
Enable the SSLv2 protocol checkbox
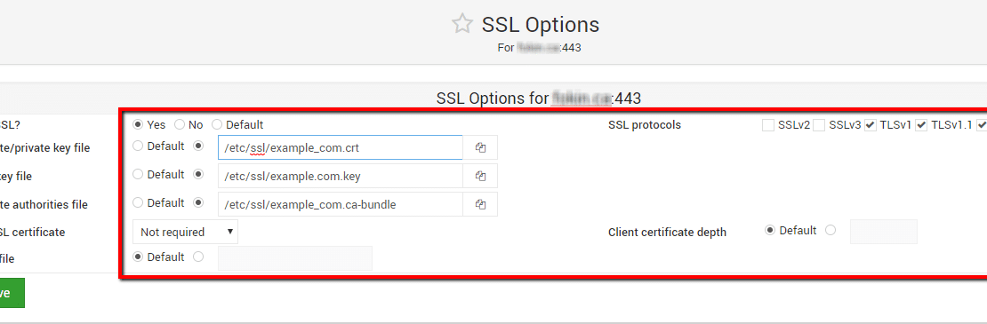[x=768, y=125]
